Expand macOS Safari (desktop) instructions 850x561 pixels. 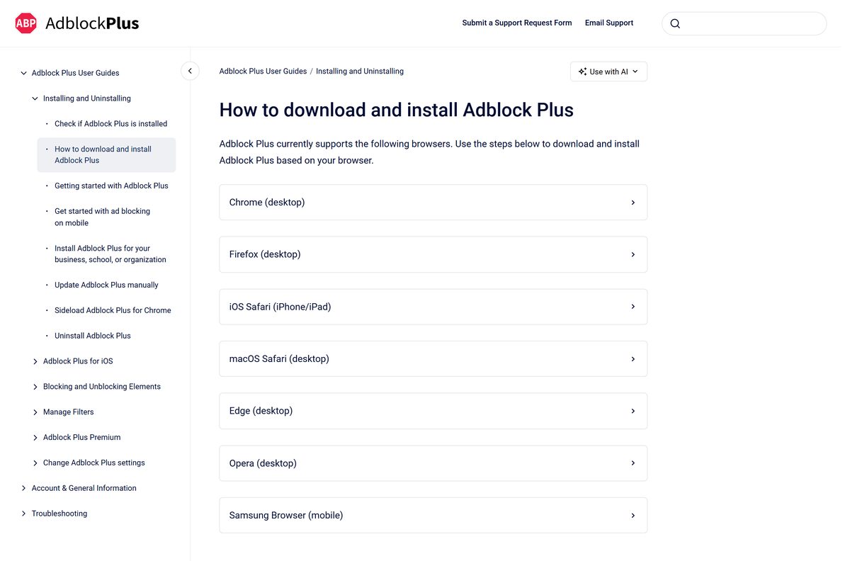pos(433,359)
